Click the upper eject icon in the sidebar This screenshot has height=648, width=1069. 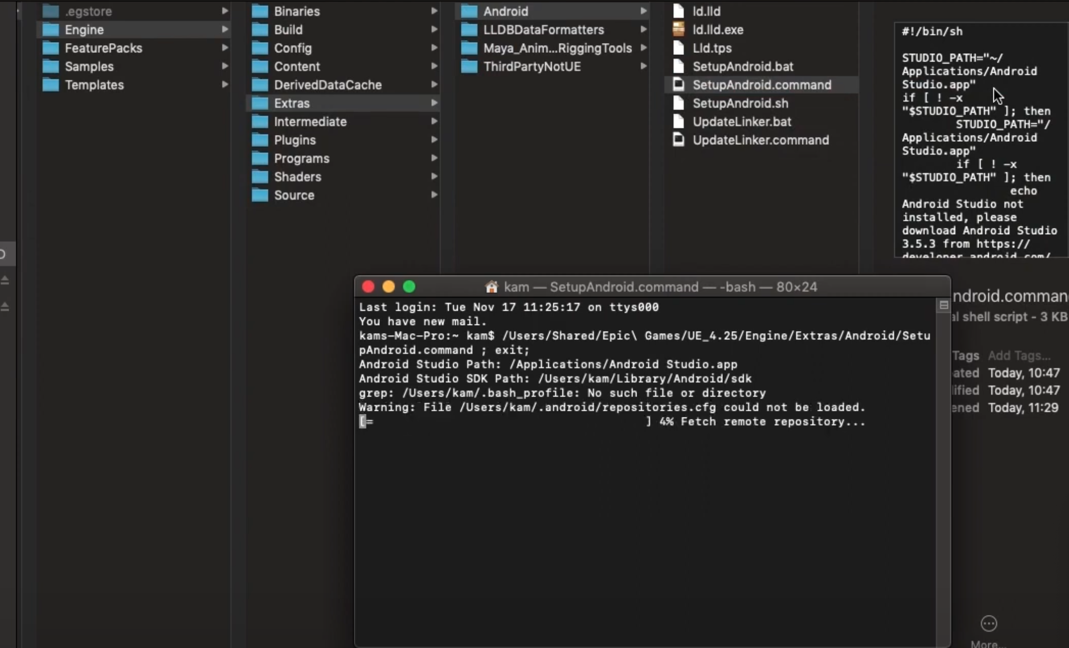pos(5,280)
